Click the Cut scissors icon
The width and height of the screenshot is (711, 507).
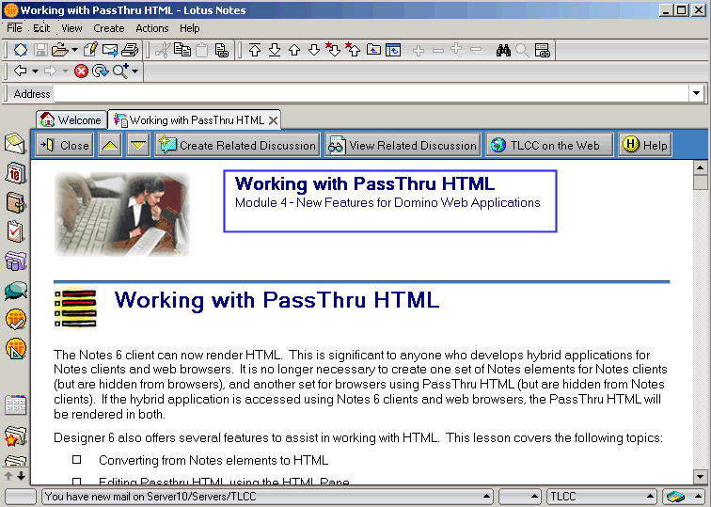[163, 50]
